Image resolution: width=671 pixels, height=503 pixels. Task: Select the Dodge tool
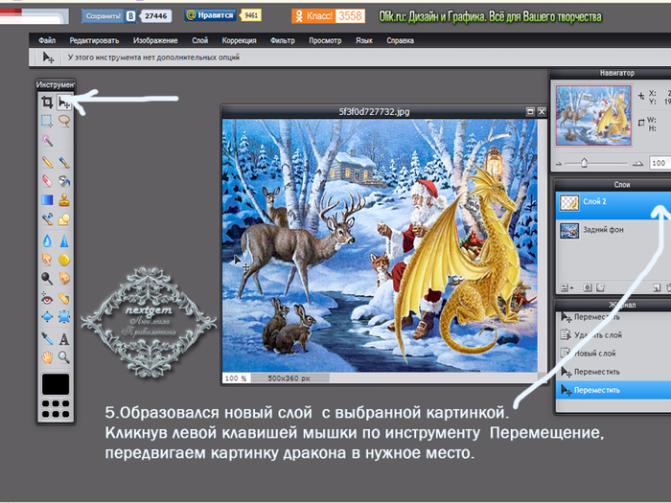[x=47, y=279]
